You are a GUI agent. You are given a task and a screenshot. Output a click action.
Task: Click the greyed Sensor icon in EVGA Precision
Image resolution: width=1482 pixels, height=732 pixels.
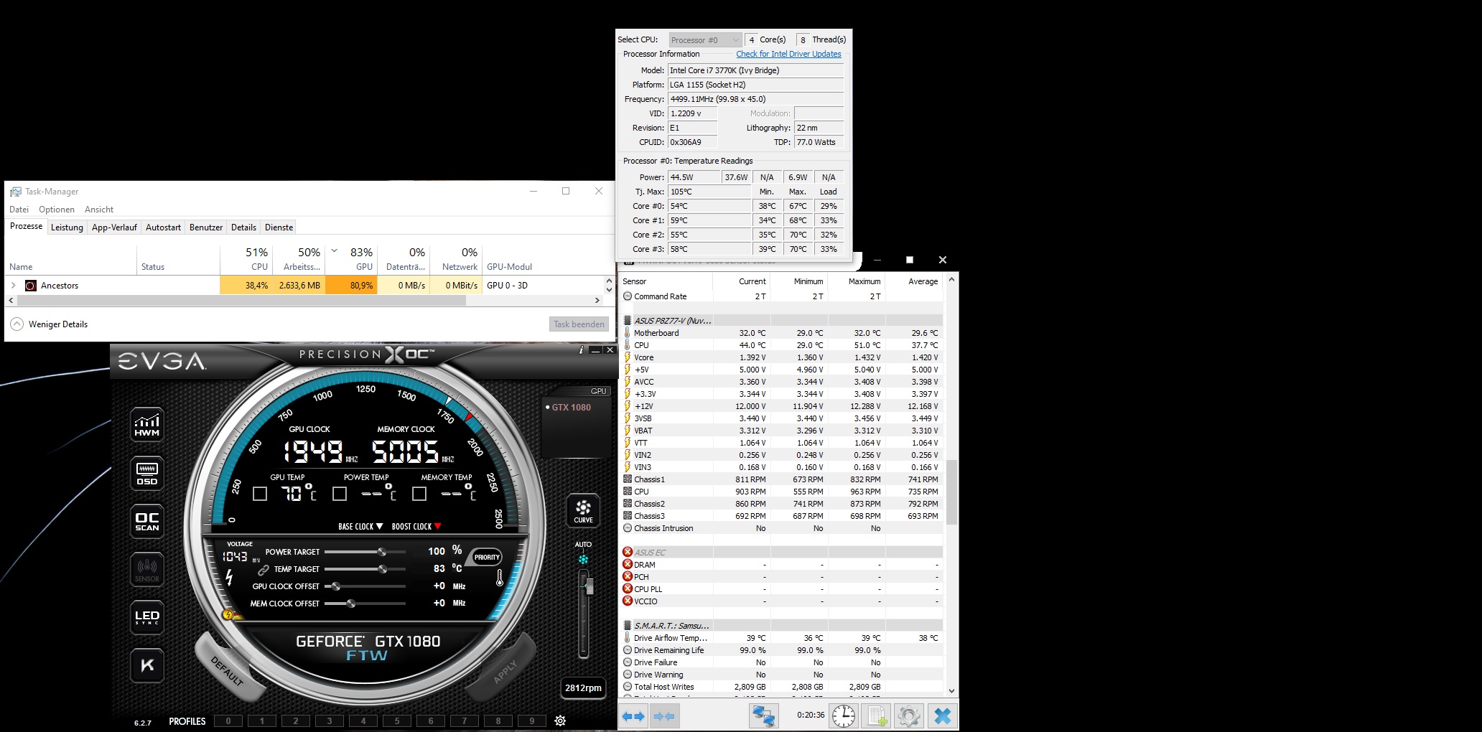[147, 569]
